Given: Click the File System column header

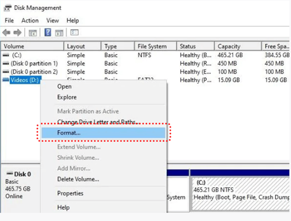Looking at the screenshot, I should coord(152,46).
